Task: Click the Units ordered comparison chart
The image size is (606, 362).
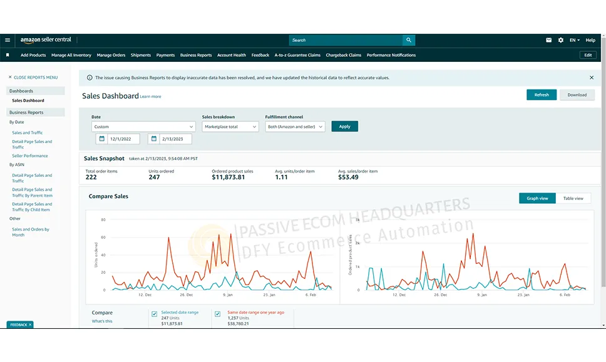Action: pyautogui.click(x=213, y=256)
